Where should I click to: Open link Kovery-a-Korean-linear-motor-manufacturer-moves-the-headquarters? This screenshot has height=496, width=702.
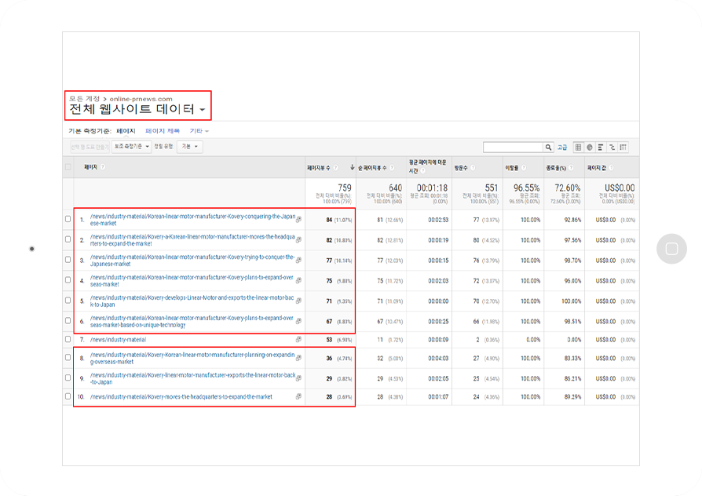point(192,240)
